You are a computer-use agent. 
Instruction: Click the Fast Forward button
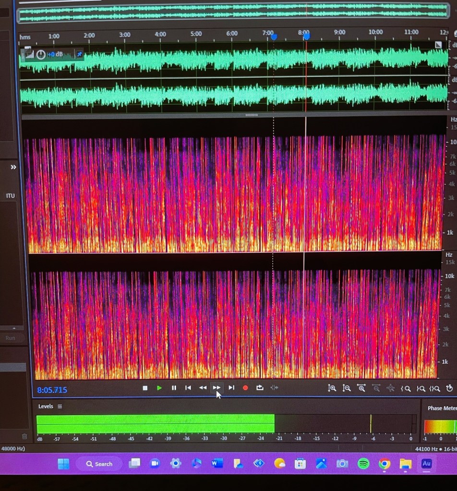point(217,388)
